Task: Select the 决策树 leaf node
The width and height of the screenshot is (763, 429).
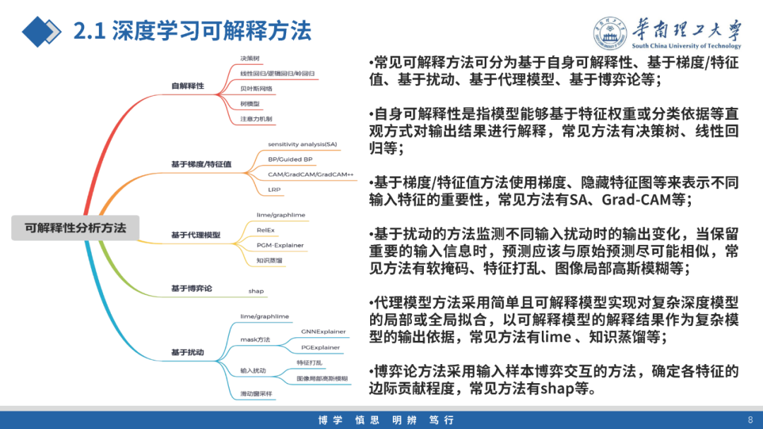Action: click(249, 56)
